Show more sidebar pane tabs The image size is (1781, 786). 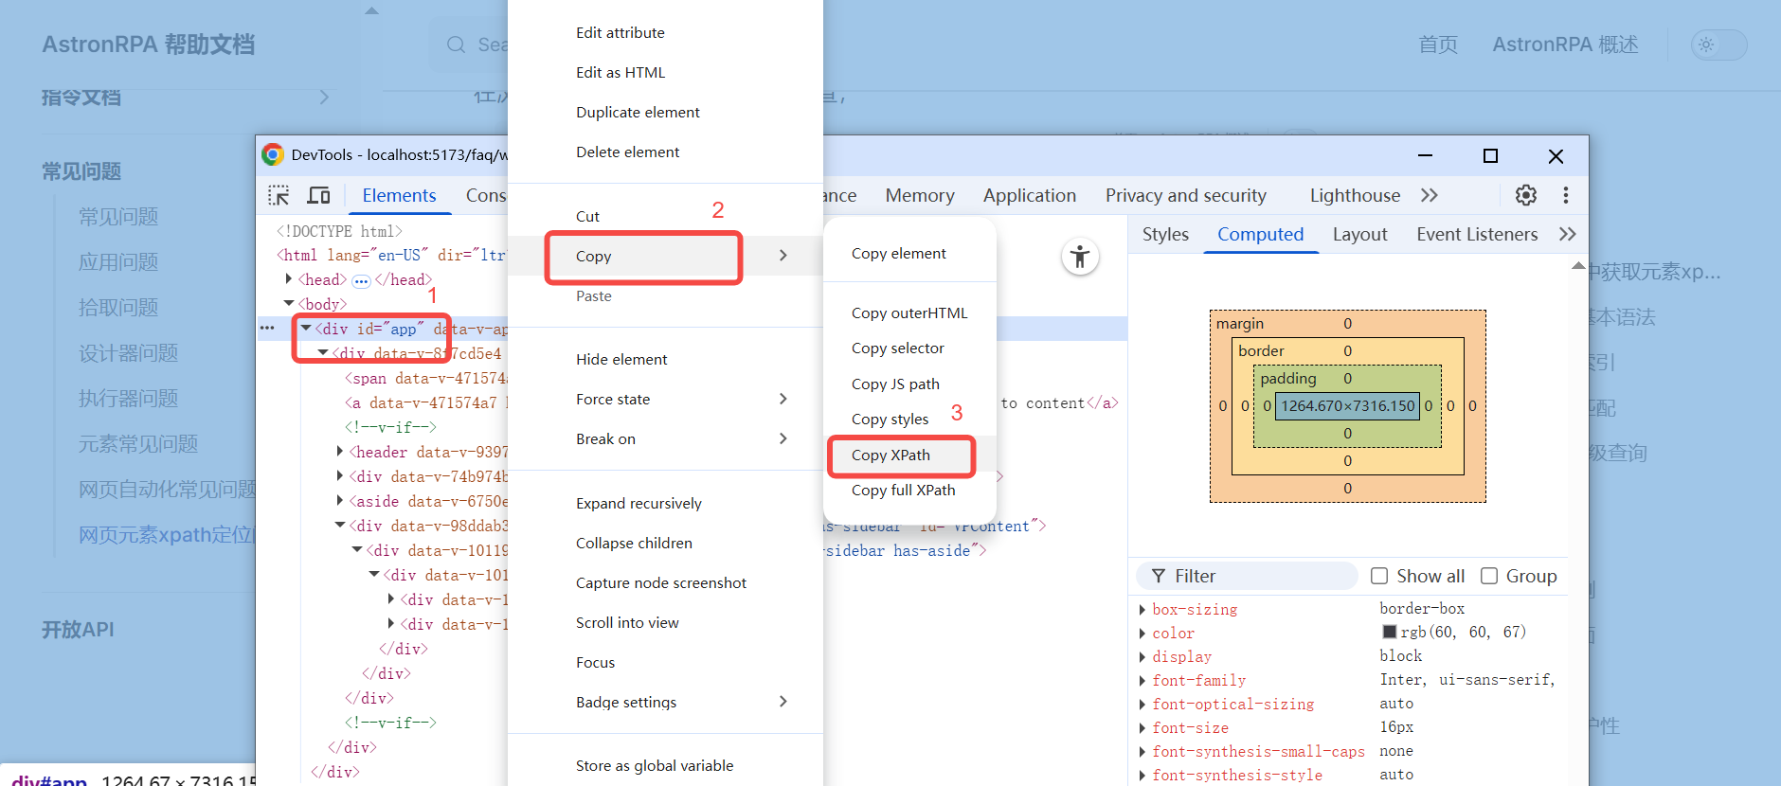coord(1567,234)
